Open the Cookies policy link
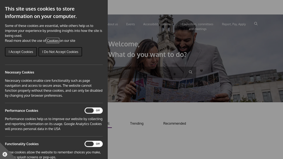 pos(53,41)
